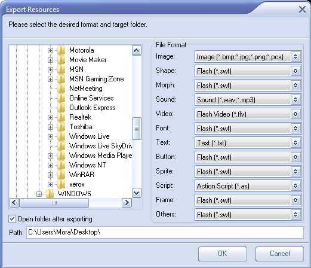
Task: Click folder tree scroll down arrow
Action: pyautogui.click(x=137, y=193)
